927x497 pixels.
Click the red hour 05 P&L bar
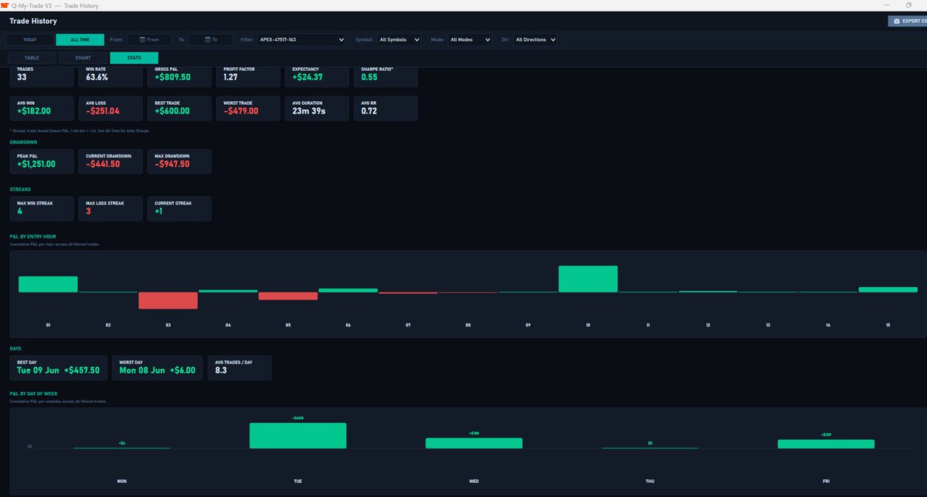[x=288, y=296]
